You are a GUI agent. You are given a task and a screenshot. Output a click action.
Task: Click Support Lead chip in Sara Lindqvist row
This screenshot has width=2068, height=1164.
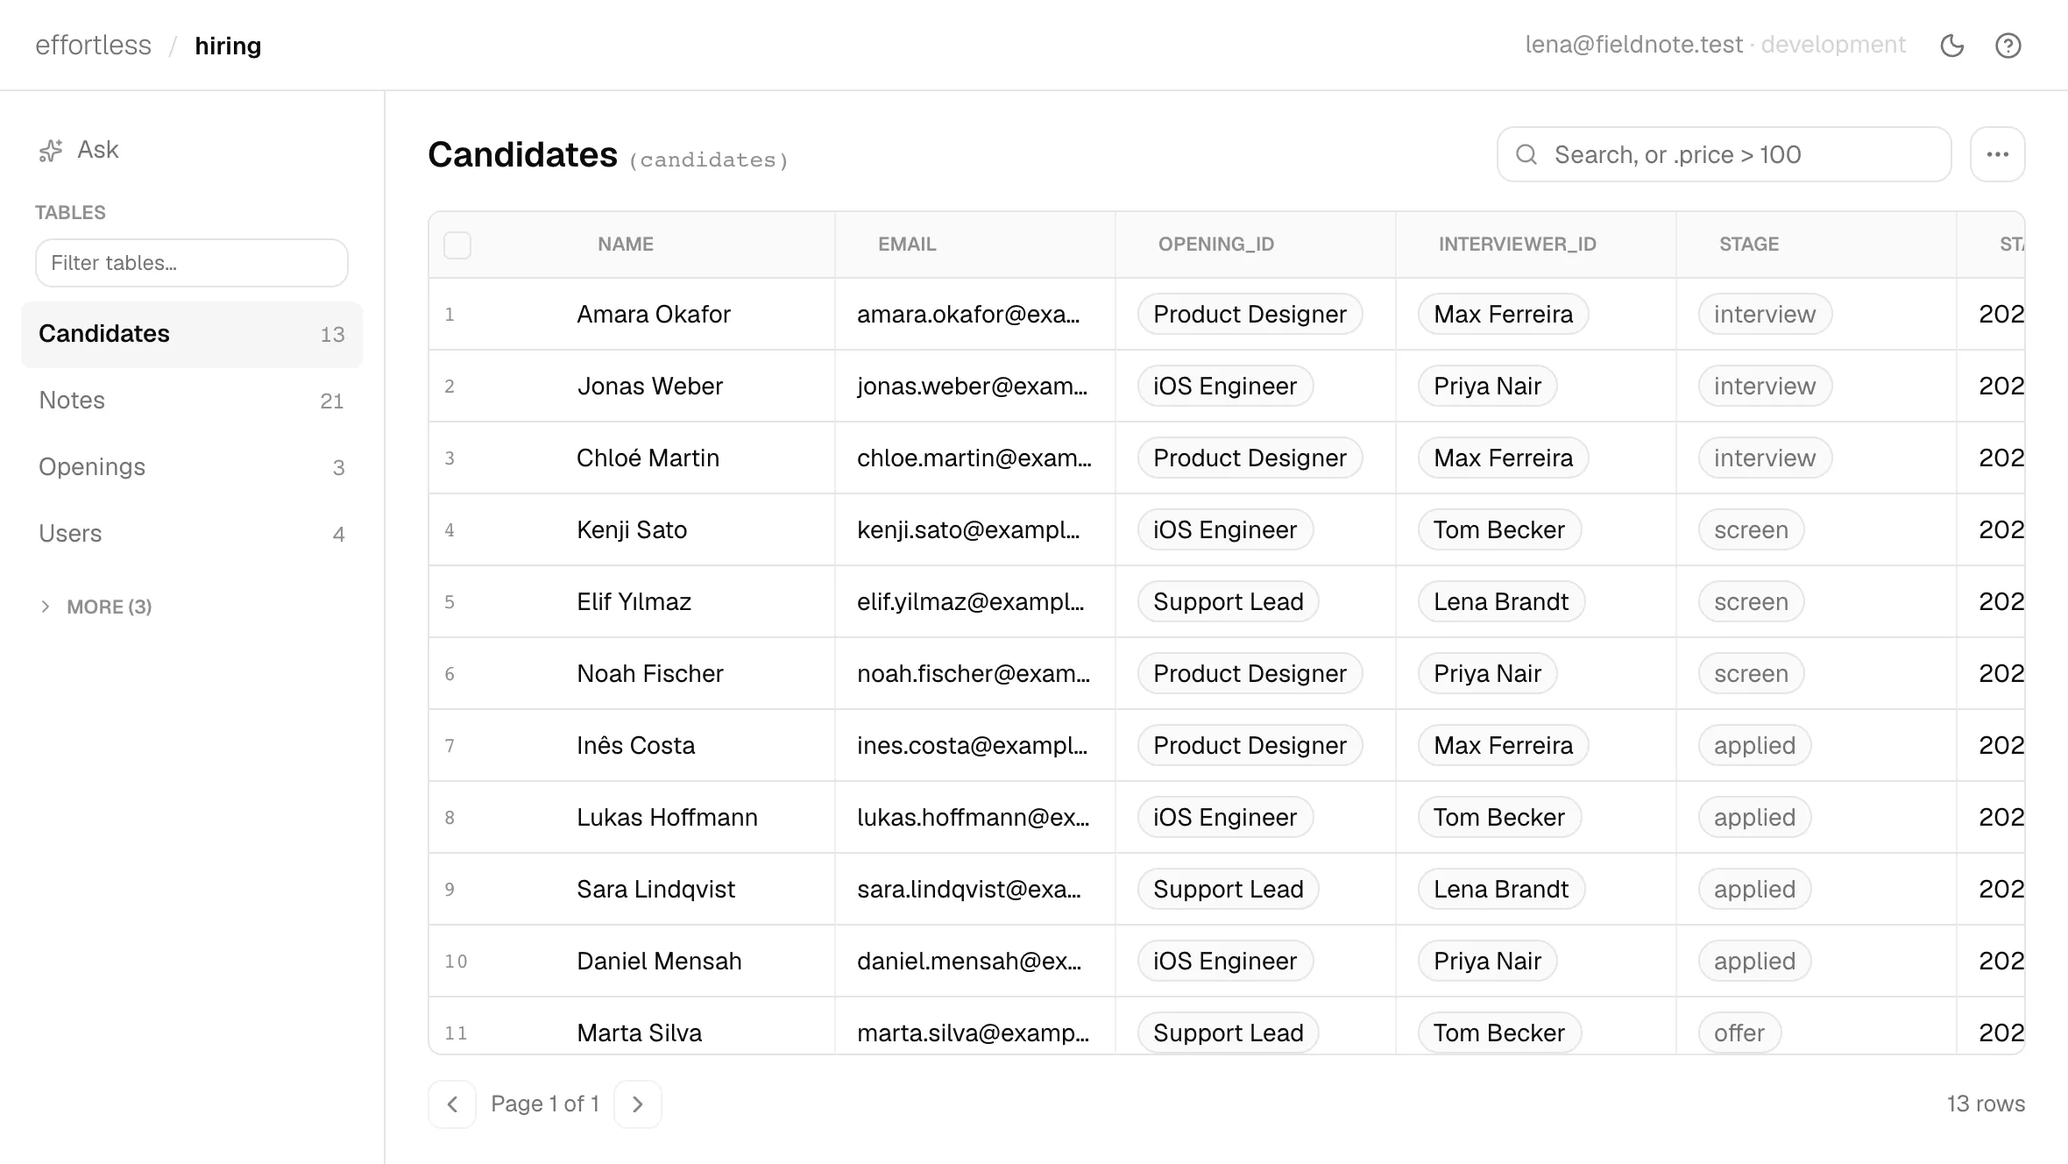[x=1229, y=890]
